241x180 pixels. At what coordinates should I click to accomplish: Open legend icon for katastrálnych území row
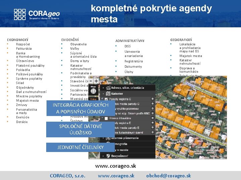pyautogui.click(x=153, y=132)
